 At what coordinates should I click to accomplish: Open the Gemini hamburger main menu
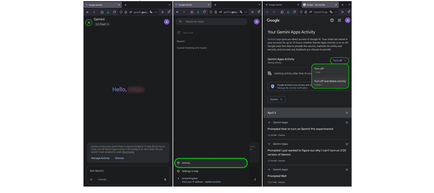pos(89,23)
